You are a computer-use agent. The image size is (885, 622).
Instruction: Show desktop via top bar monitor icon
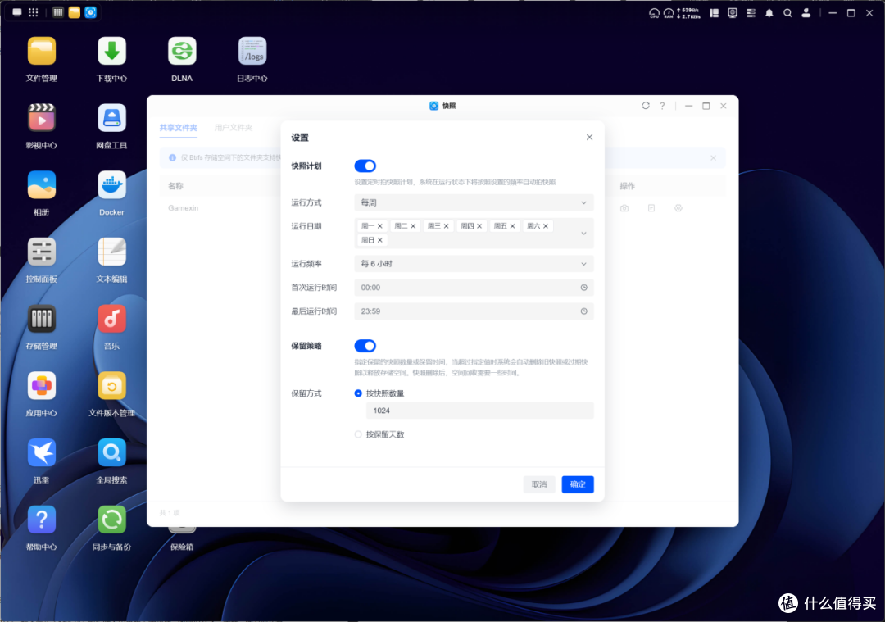(x=17, y=12)
